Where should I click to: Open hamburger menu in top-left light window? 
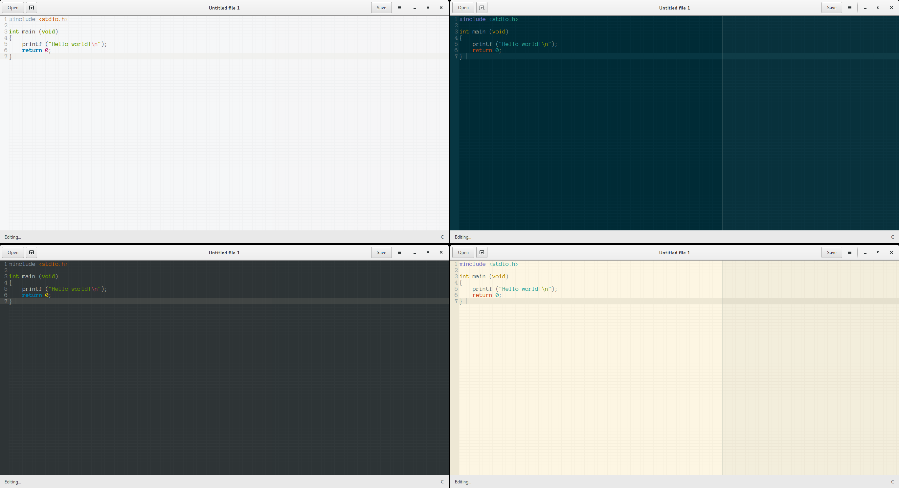399,8
